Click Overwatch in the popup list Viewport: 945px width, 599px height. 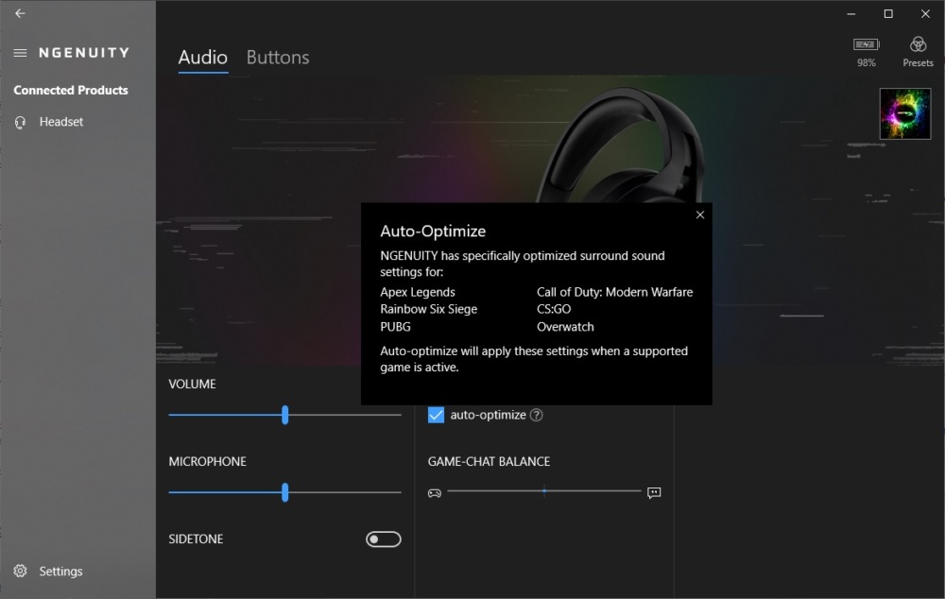pos(565,327)
